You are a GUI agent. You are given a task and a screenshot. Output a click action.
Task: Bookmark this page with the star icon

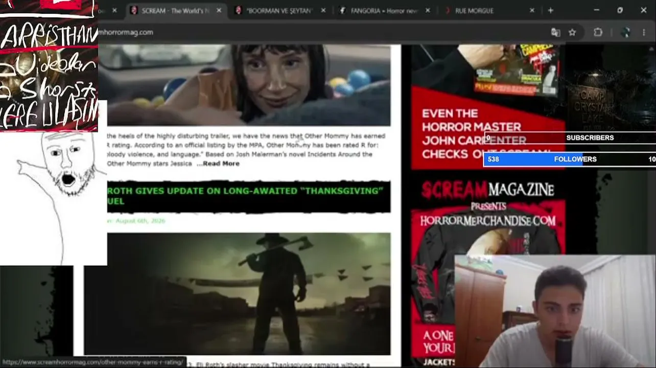pyautogui.click(x=572, y=32)
